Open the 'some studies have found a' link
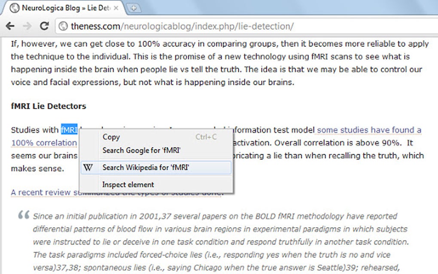Viewport: 438px width, 274px height. (x=368, y=130)
